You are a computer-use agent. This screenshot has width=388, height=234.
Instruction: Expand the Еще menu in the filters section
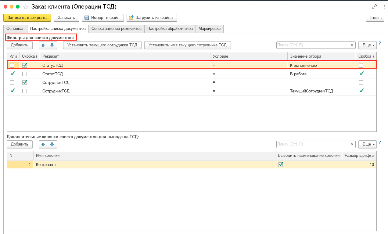tap(367, 45)
